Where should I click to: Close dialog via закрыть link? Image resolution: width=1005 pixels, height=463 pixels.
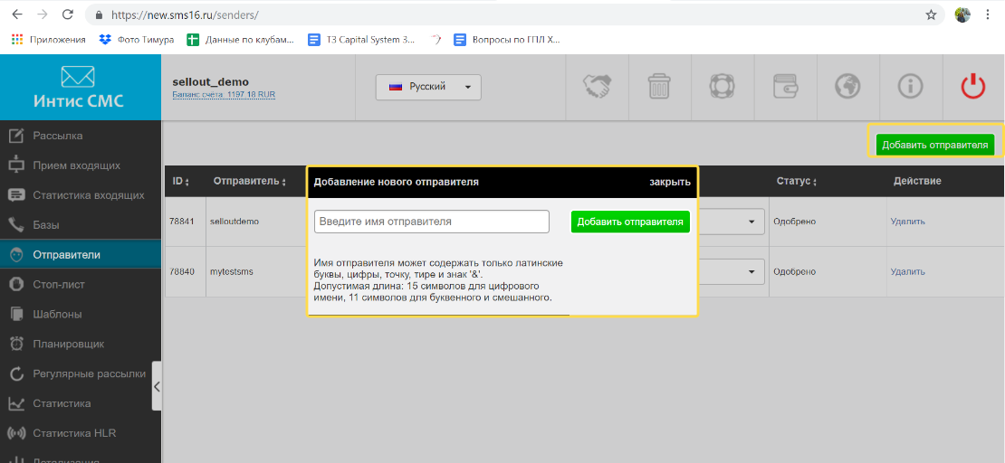670,182
